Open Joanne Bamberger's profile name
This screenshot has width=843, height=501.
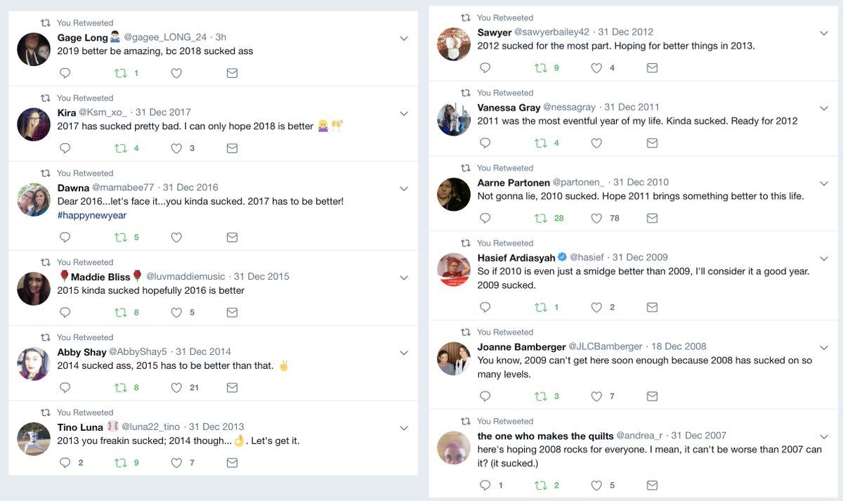pos(521,346)
